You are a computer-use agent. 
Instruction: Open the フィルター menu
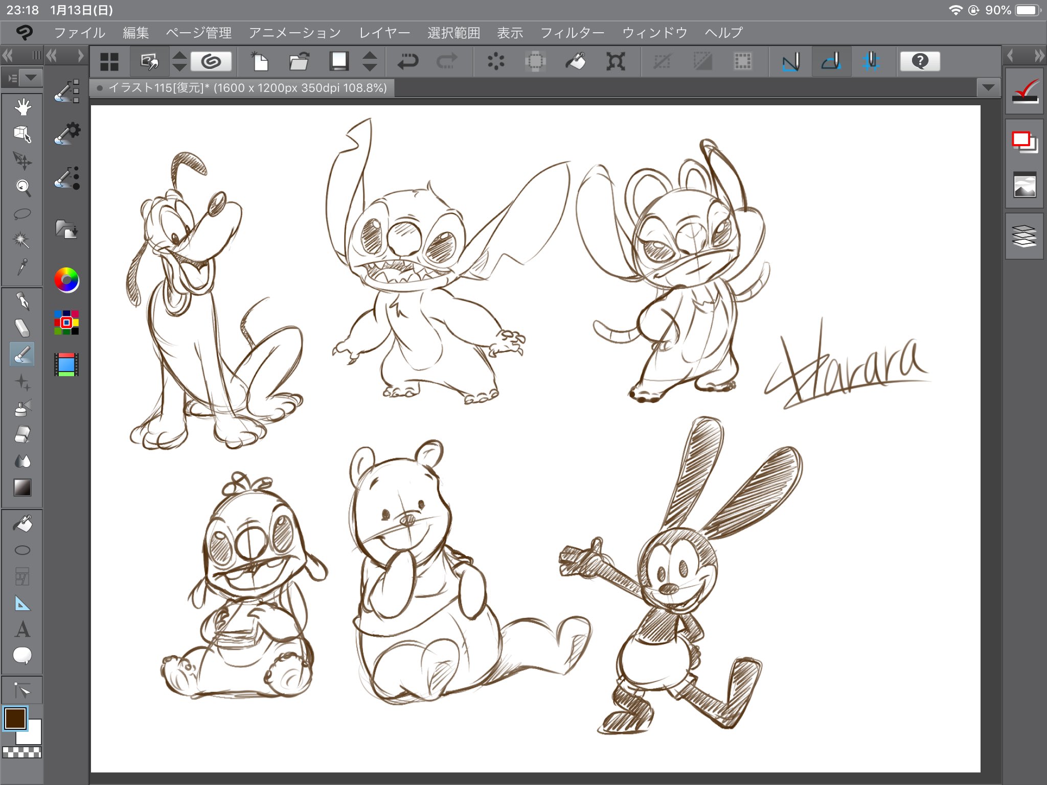573,33
